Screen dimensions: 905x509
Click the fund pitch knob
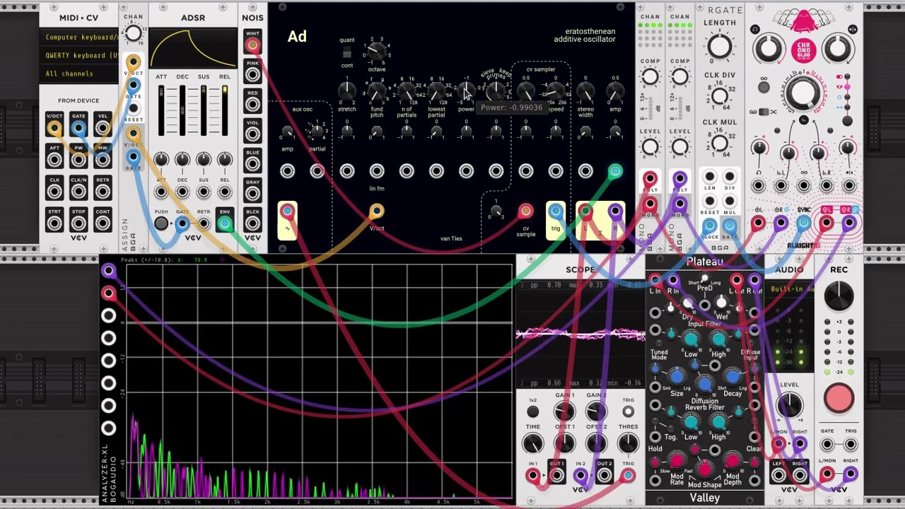click(377, 90)
